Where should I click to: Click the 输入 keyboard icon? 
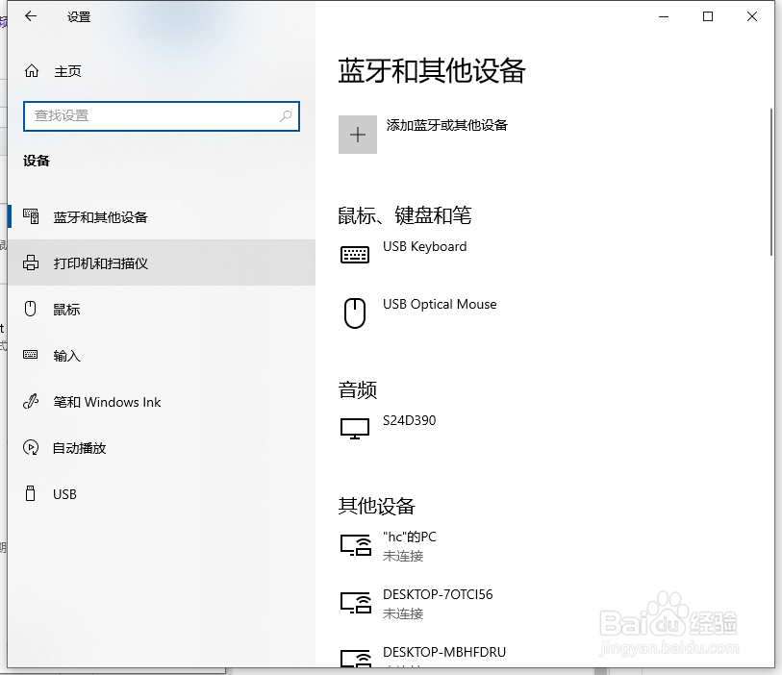pyautogui.click(x=32, y=355)
